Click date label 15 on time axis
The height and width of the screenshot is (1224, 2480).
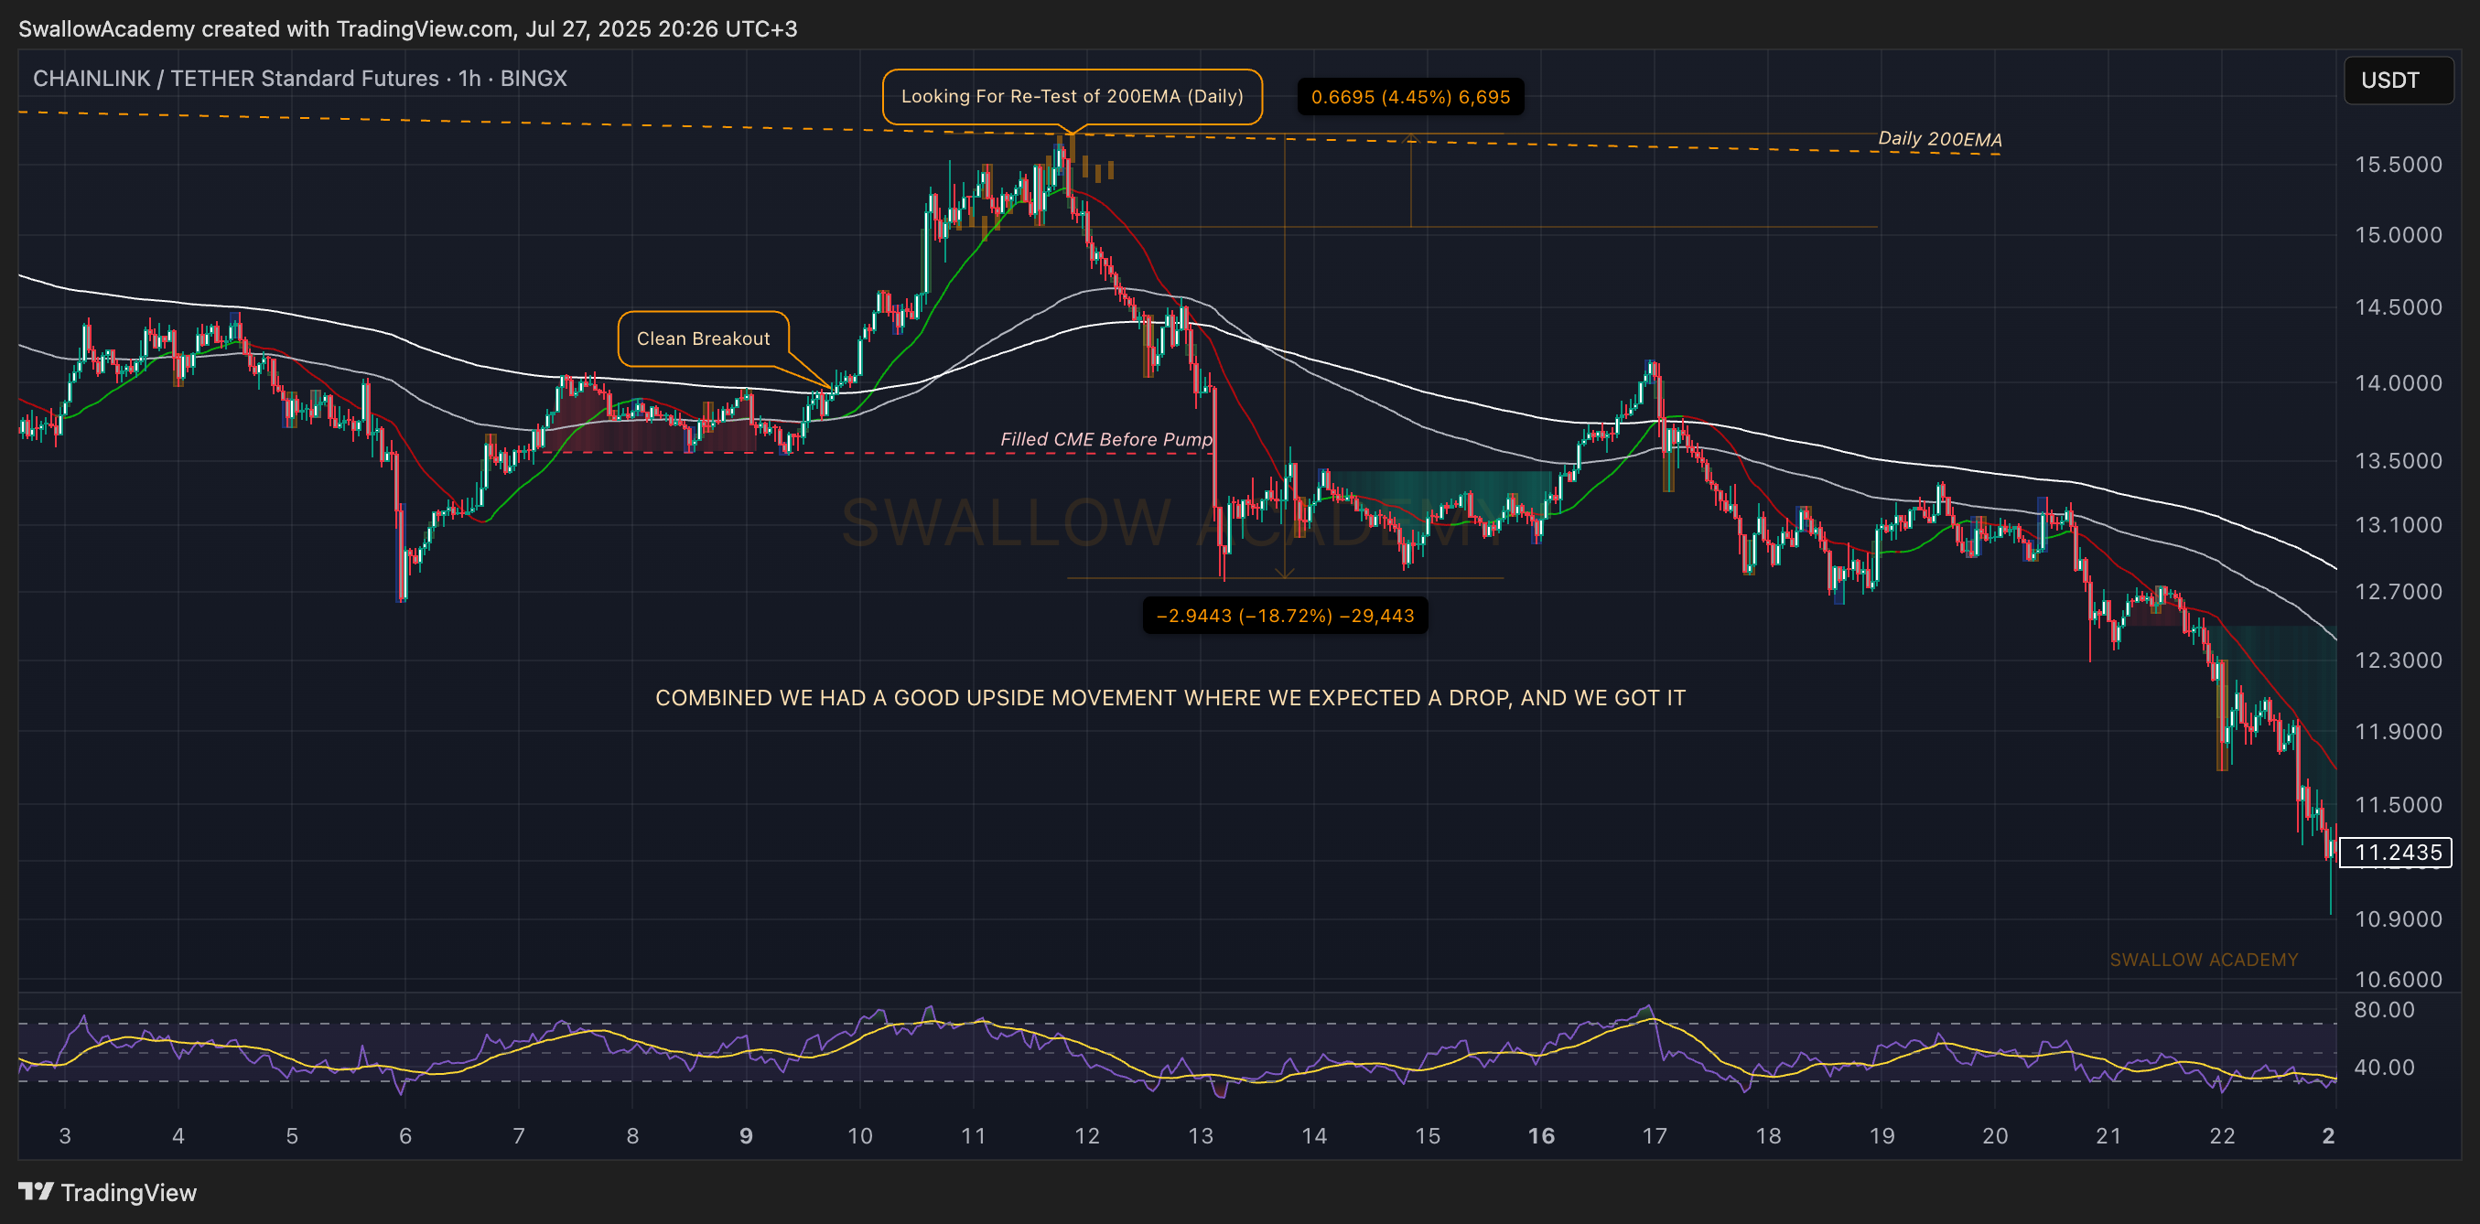coord(1428,1136)
